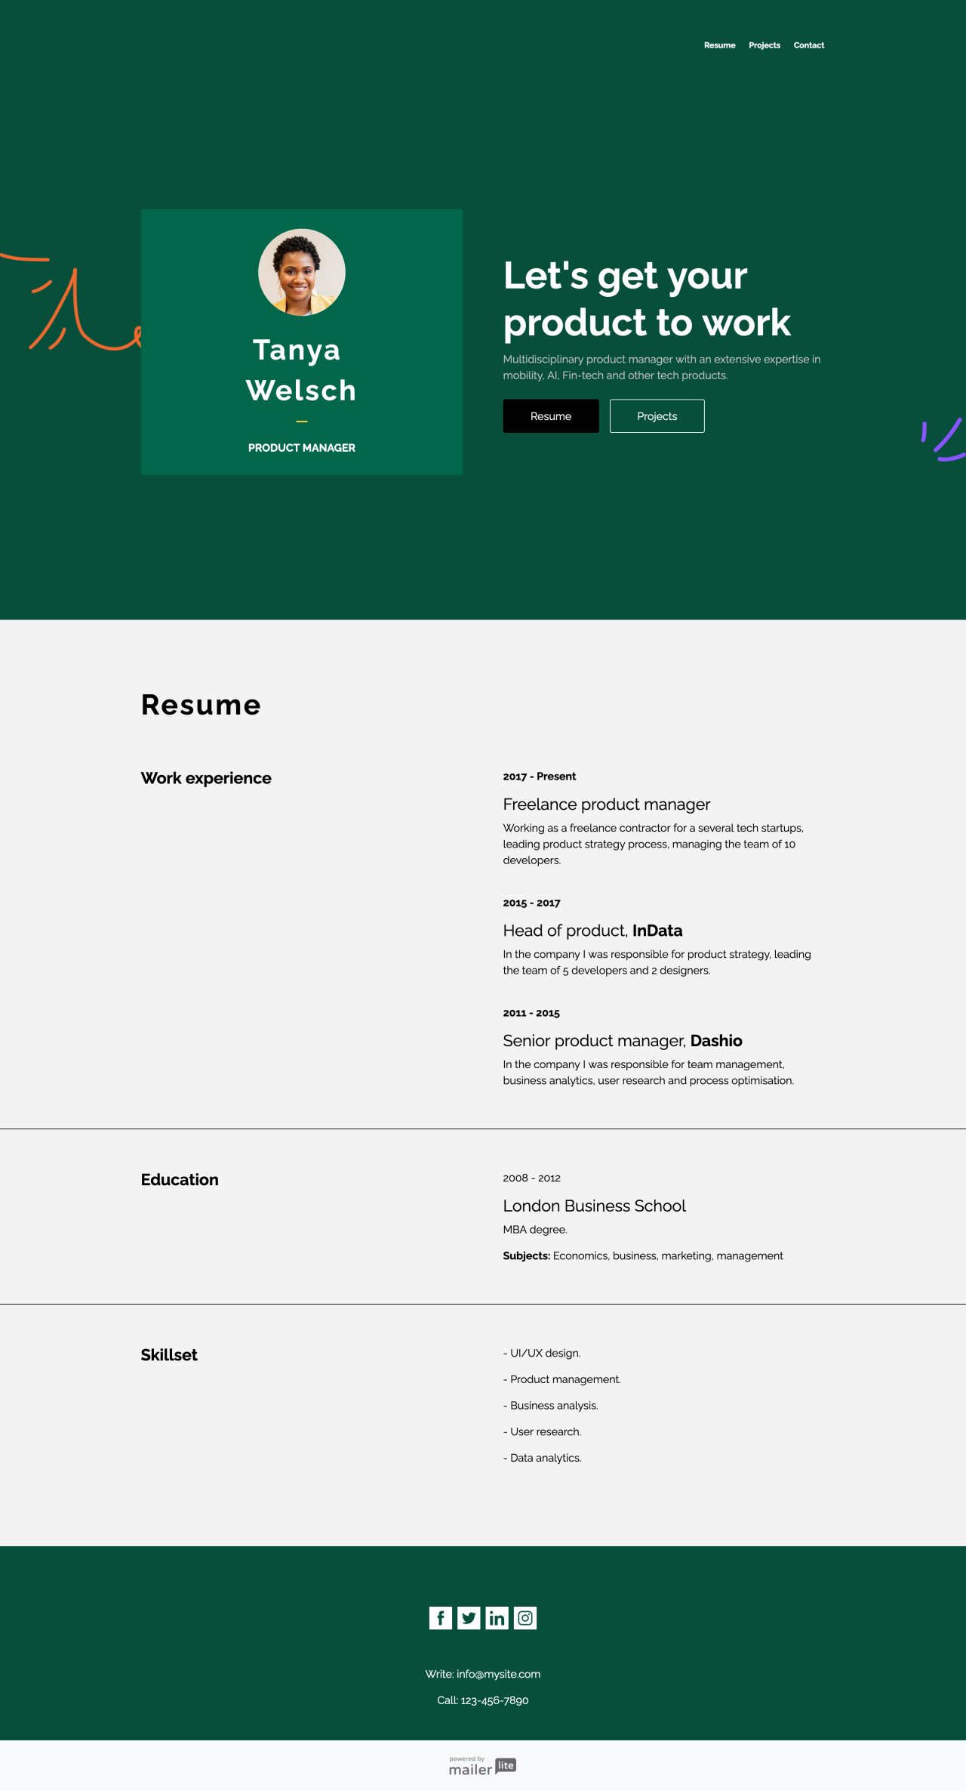Click the InData company name
The width and height of the screenshot is (966, 1791).
coord(657,931)
